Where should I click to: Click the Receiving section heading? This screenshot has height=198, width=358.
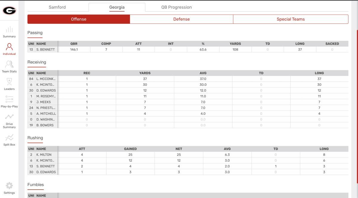(37, 62)
